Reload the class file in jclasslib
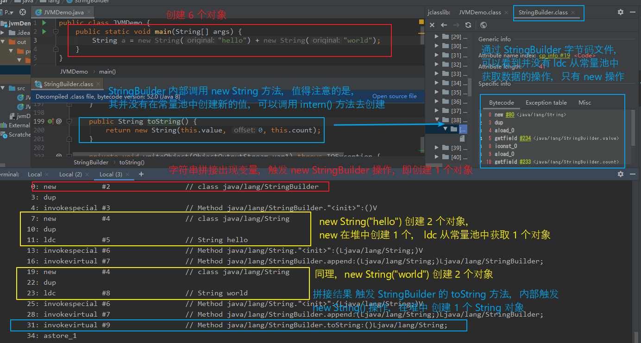 [468, 25]
